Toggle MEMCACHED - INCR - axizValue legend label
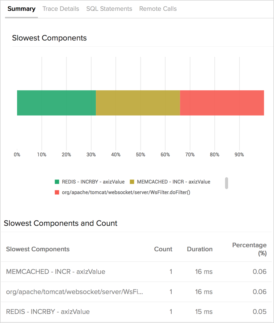Screen dimensions: 274x323 click(174, 182)
